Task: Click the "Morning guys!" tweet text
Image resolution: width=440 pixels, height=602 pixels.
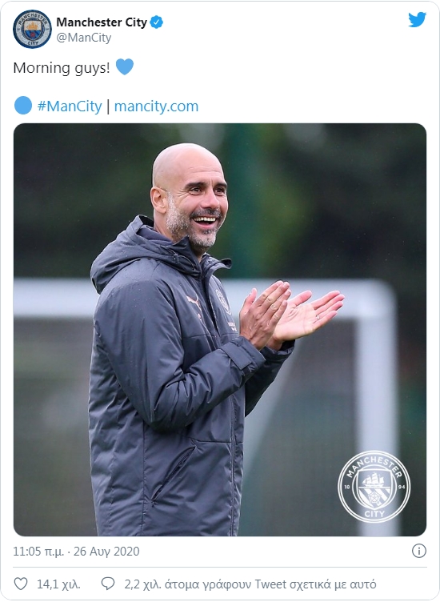Action: (x=62, y=68)
